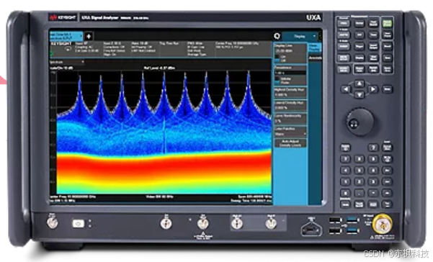Viewport: 433px width, 262px height.
Task: Tap the decimal point key on the keypad
Action: (359, 193)
